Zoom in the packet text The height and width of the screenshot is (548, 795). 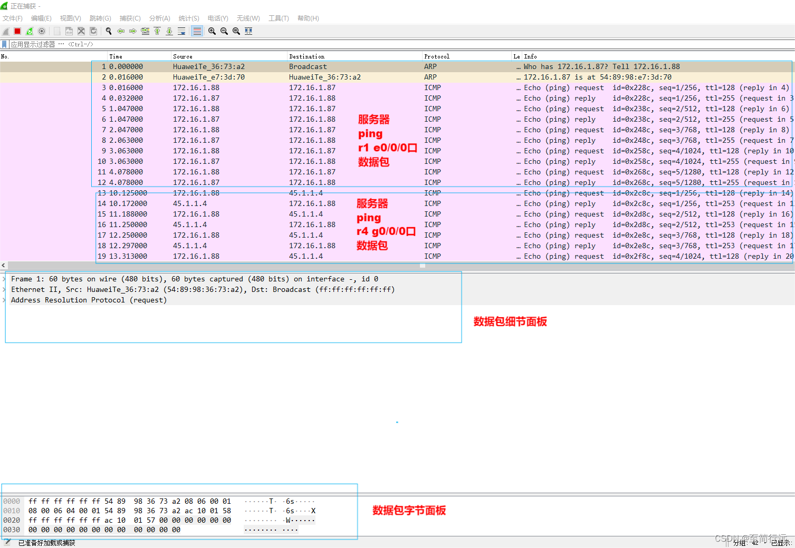[x=212, y=31]
